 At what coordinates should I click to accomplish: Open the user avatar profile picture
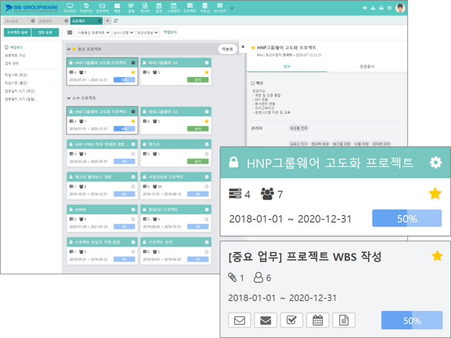click(x=400, y=8)
